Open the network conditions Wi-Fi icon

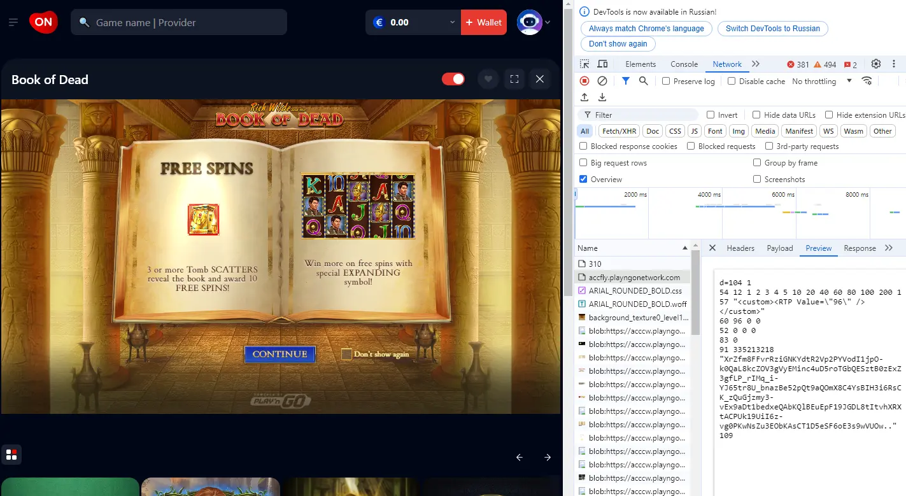pyautogui.click(x=867, y=81)
